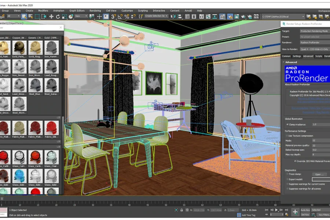The width and height of the screenshot is (330, 220).
Task: Open the Graph Editors menu
Action: (77, 11)
